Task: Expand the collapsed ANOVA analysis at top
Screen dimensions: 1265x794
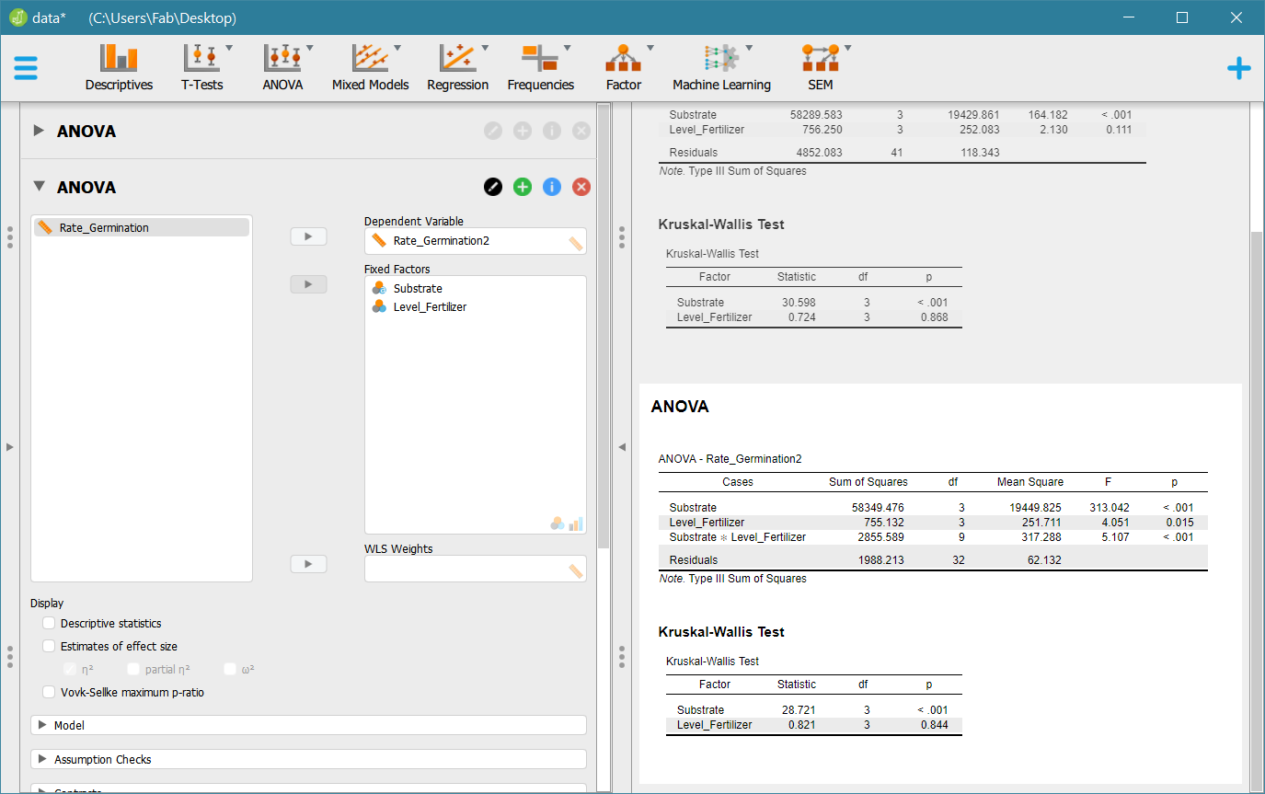Action: click(39, 131)
